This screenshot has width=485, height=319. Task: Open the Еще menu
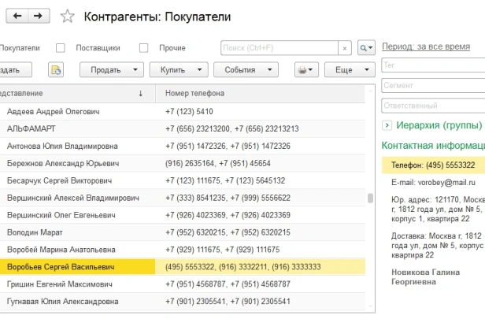point(350,70)
